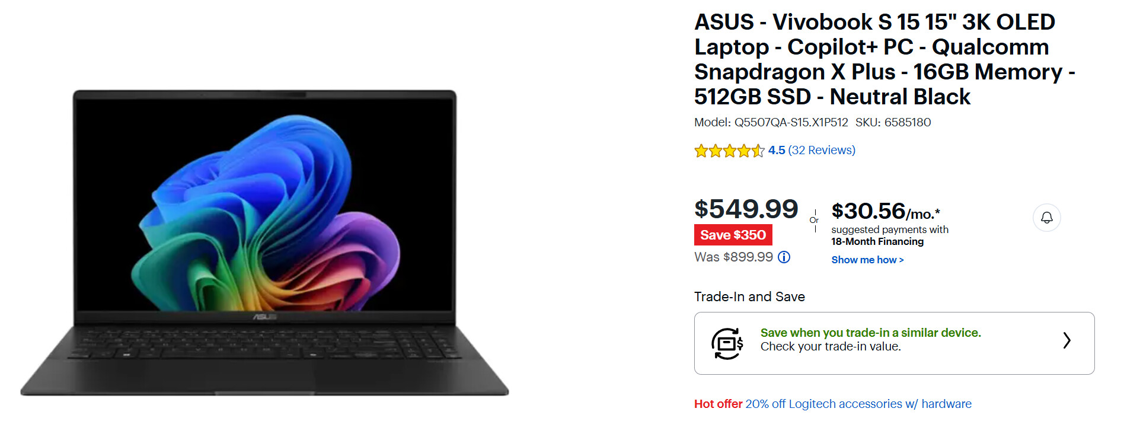Click the yellow star rating icons
The height and width of the screenshot is (421, 1124).
pos(729,151)
